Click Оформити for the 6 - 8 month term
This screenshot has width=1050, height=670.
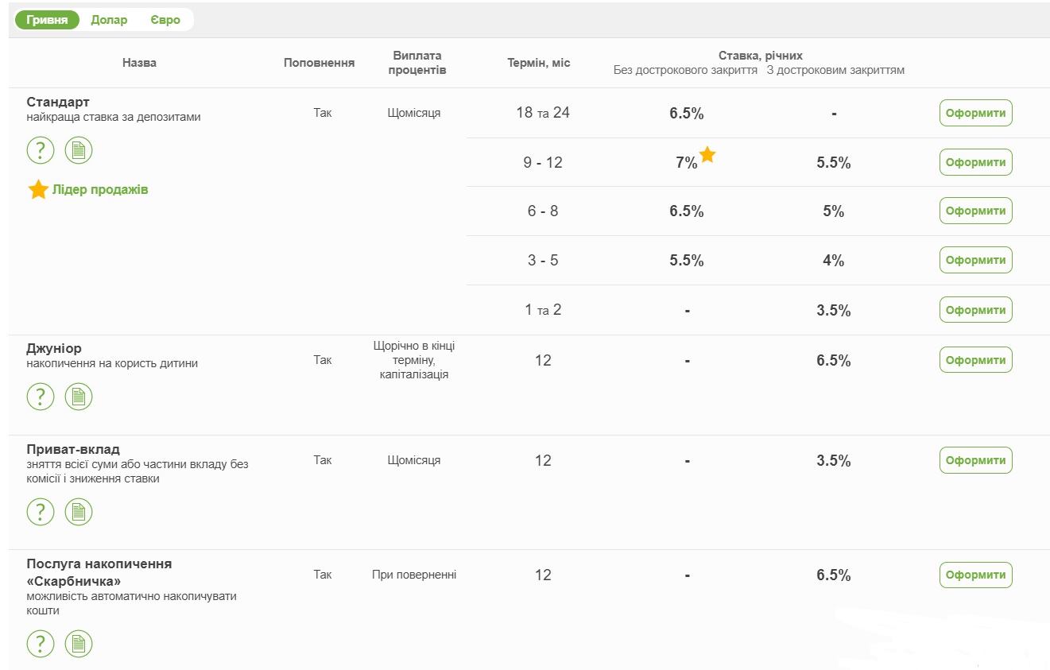(x=975, y=211)
